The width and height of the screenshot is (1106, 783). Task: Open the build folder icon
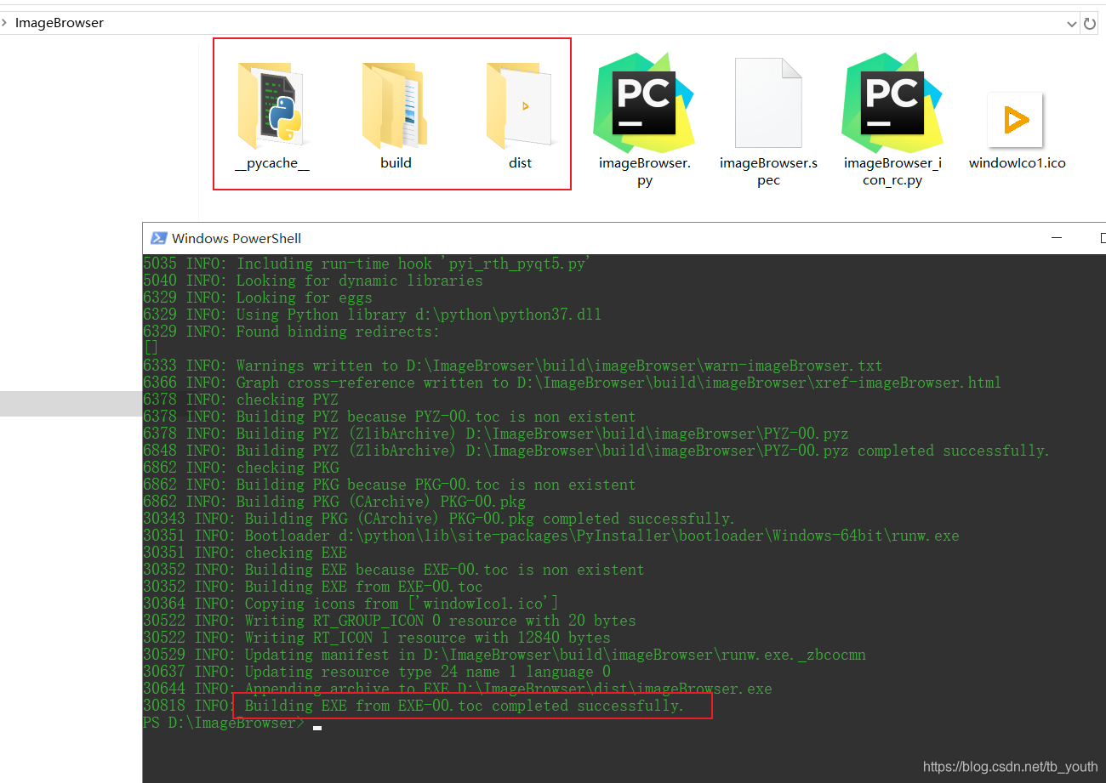(x=396, y=104)
